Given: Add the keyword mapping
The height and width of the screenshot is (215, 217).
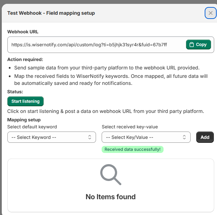Looking at the screenshot, I should click(x=205, y=137).
